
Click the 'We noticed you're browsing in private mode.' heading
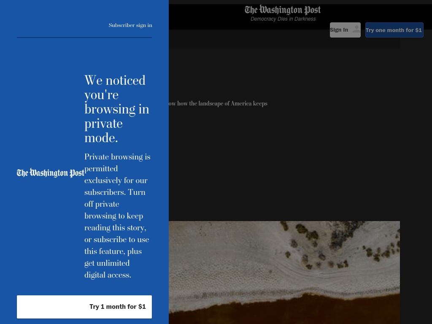click(x=117, y=109)
